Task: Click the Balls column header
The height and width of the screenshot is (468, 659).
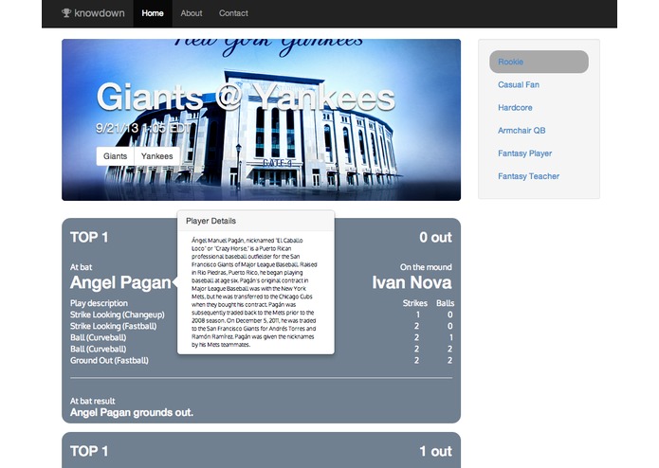Action: point(445,303)
